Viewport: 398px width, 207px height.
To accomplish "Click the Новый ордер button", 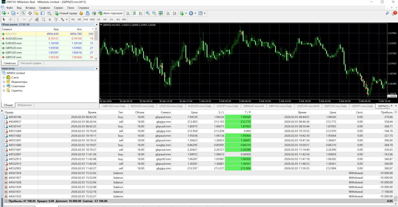I will (66, 13).
